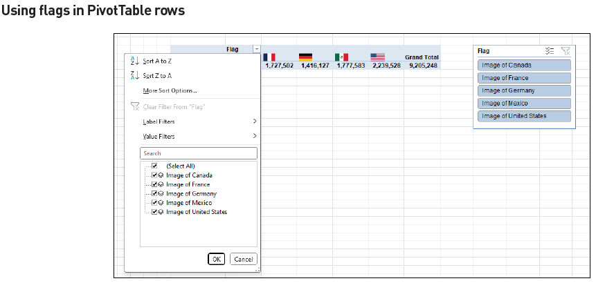
Task: Click the Flag header of the slicer
Action: point(483,51)
